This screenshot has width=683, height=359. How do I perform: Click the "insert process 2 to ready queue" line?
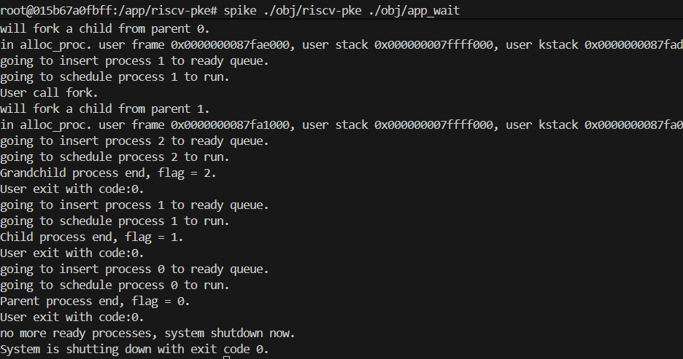coord(134,141)
